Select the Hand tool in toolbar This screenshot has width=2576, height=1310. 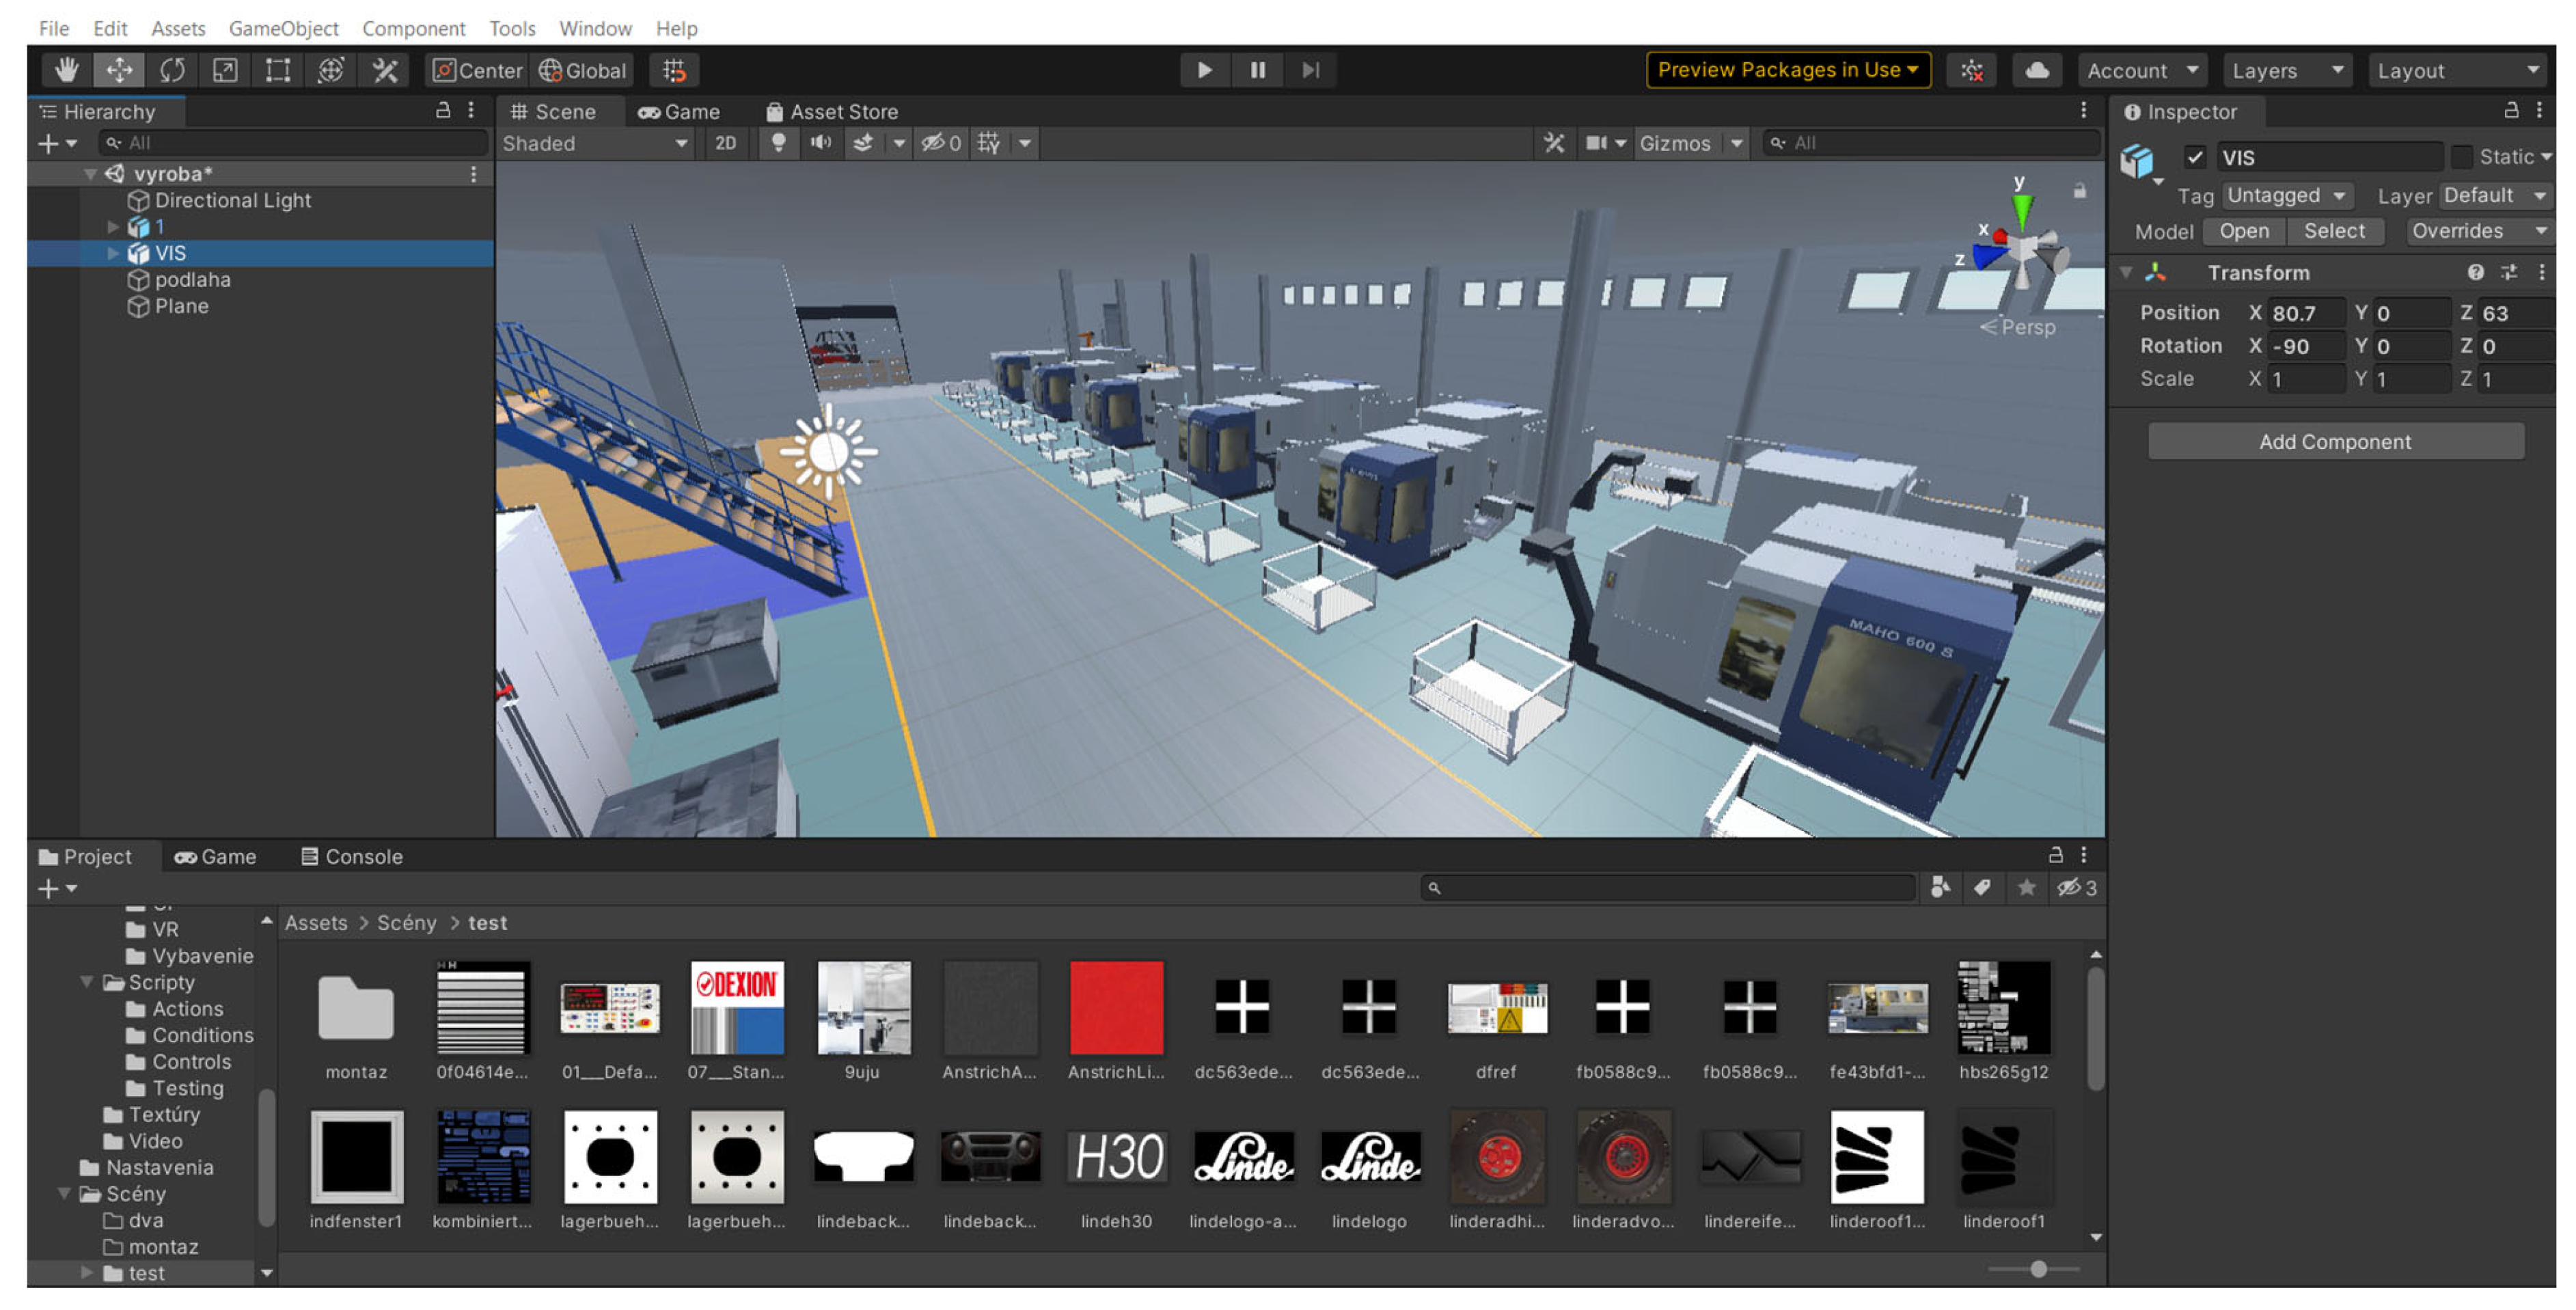(66, 70)
